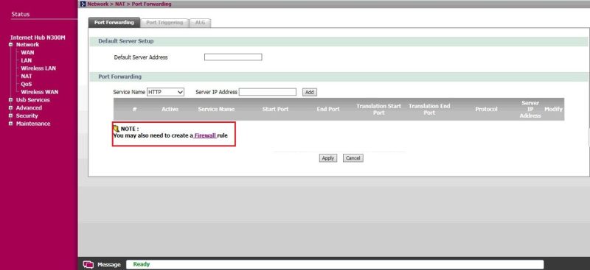The height and width of the screenshot is (270, 590).
Task: Click the Message icon in status bar
Action: [88, 264]
